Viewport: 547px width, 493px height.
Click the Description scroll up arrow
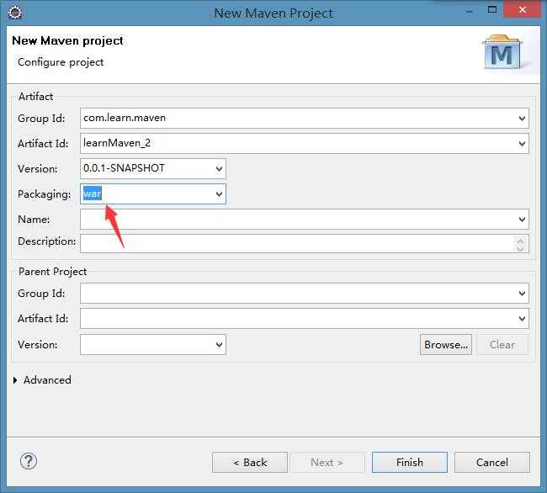(520, 241)
